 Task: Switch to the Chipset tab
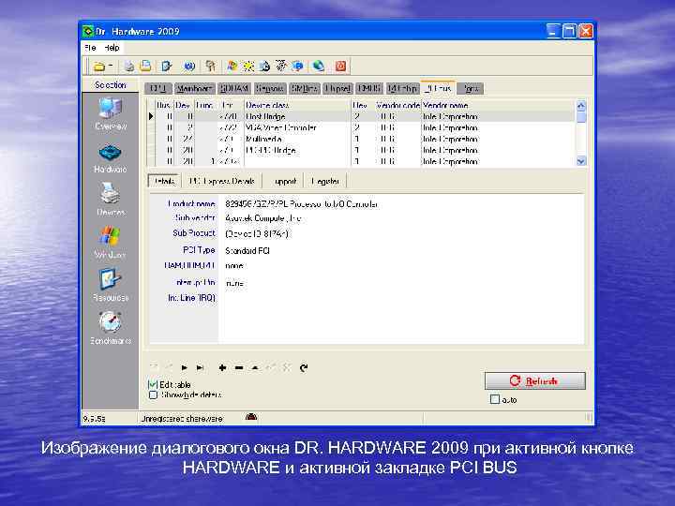(x=337, y=89)
